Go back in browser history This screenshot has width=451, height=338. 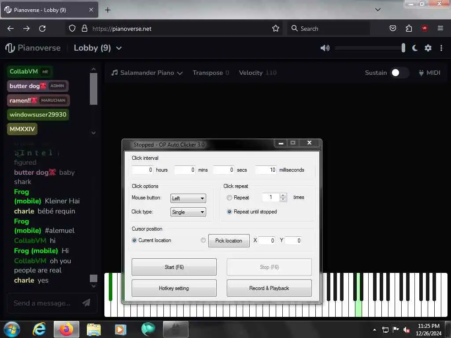click(11, 29)
